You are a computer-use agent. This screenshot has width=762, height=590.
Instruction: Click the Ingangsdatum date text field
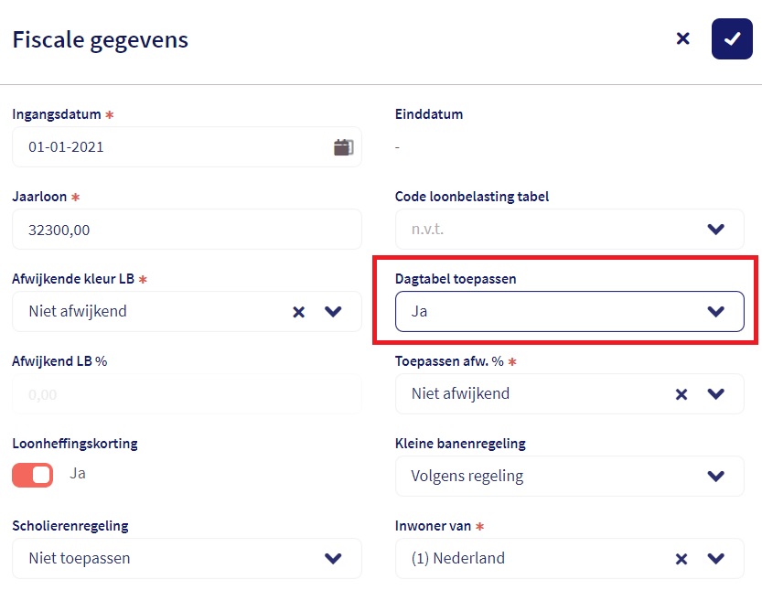tap(165, 146)
